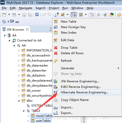Click the 'aa' breadcrumb item
Image resolution: width=122 pixels, height=123 pixels.
[17, 22]
